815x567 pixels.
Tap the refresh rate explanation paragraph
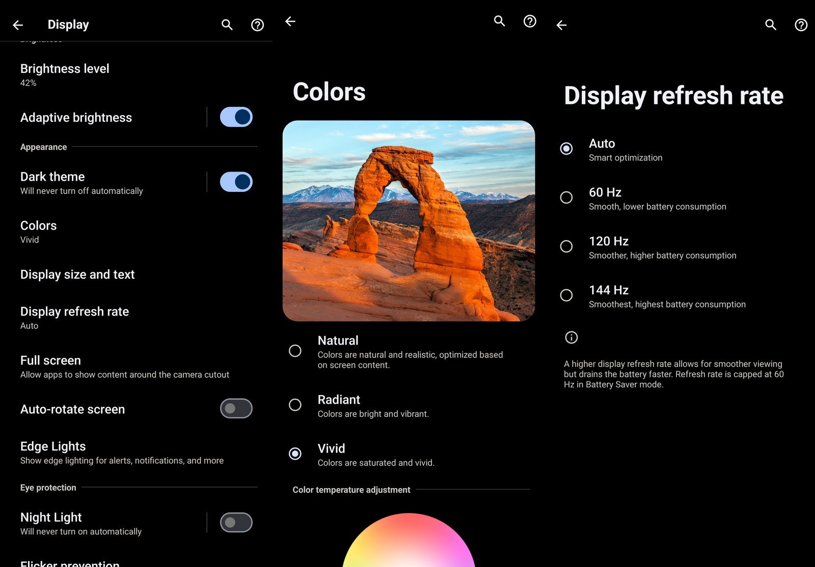coord(673,374)
